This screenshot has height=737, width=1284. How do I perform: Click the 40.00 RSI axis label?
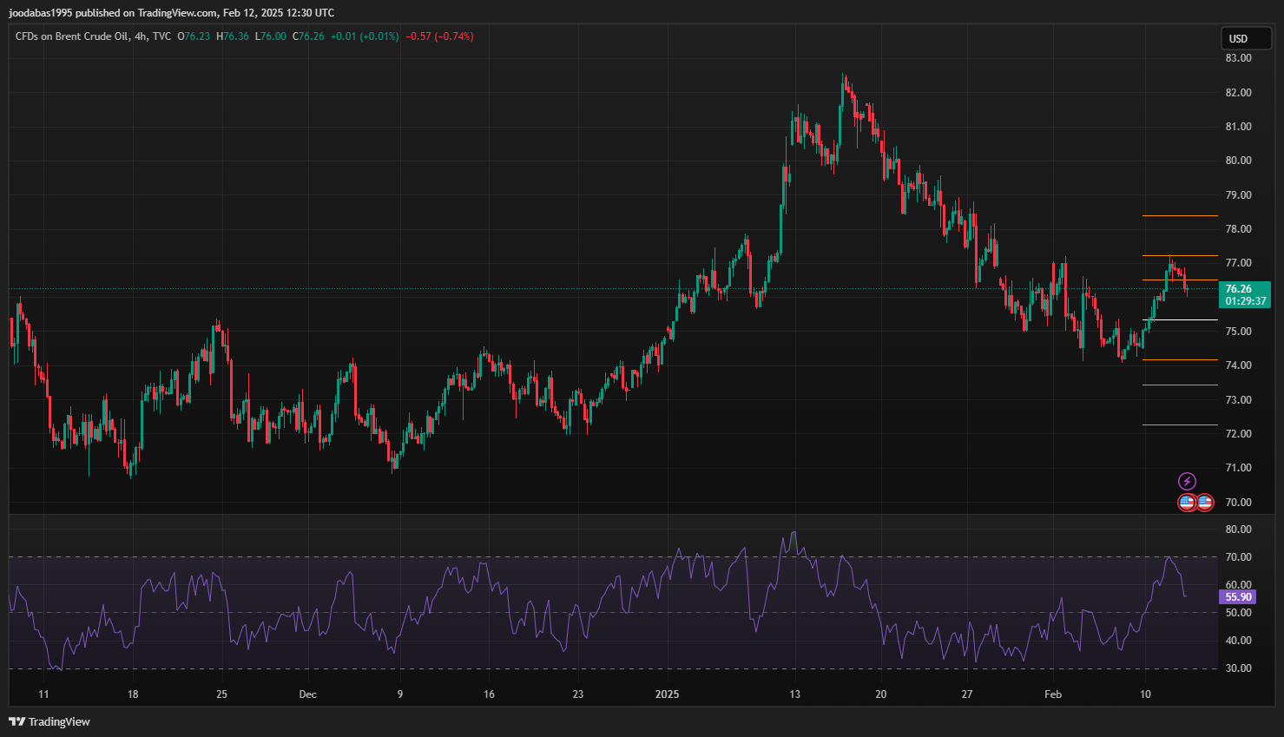pyautogui.click(x=1238, y=641)
